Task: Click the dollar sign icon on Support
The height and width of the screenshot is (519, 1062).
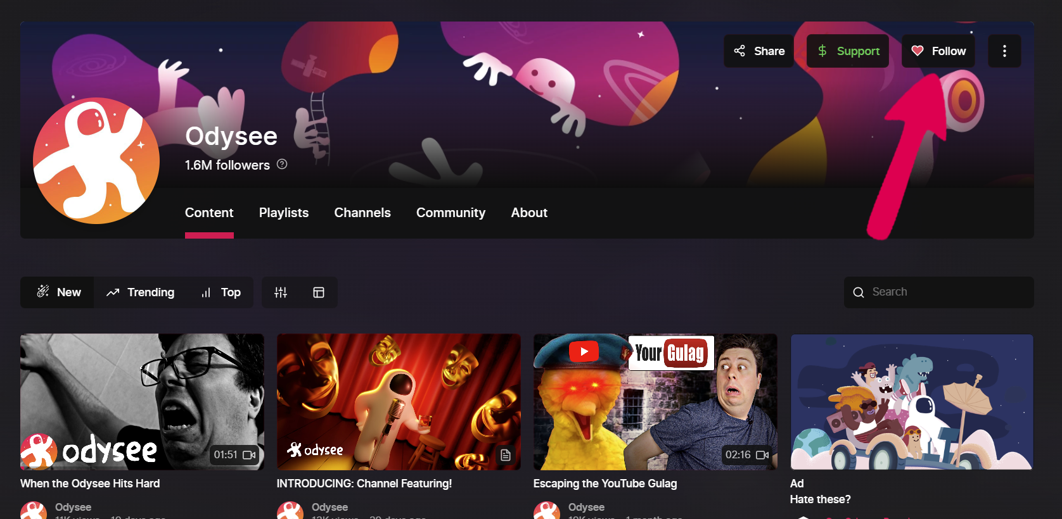Action: tap(822, 51)
